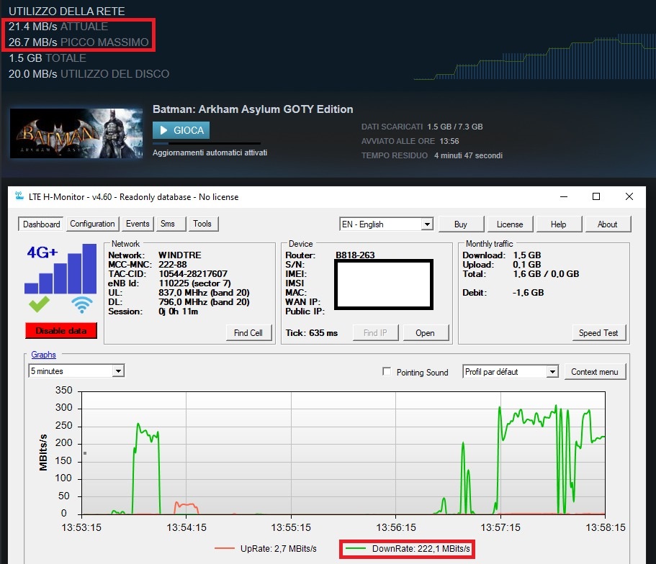Click the Monthly Total 1,6 GB / 0,0 GB value
The image size is (656, 564).
546,274
